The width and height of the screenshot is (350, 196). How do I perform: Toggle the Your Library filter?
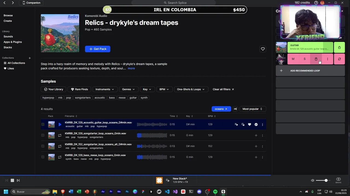tap(53, 89)
